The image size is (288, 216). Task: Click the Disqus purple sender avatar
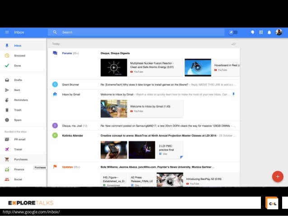pos(55,125)
